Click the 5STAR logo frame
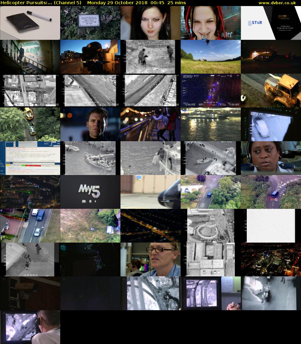 [x=271, y=23]
